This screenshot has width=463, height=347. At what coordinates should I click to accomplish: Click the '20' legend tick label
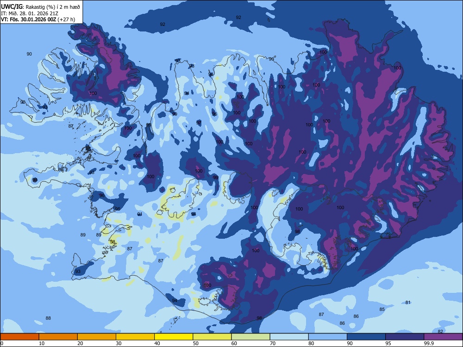pos(80,343)
